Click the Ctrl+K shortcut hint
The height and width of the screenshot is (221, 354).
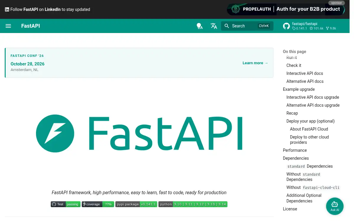pos(264,26)
